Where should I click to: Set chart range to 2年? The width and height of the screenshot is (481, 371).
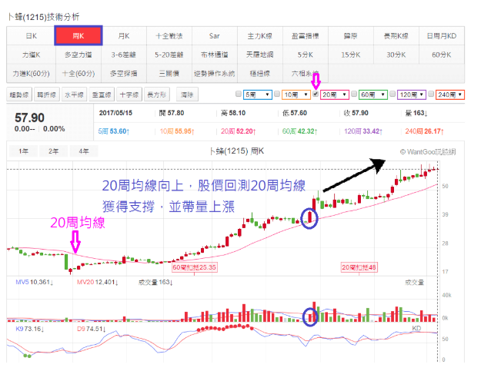point(53,151)
